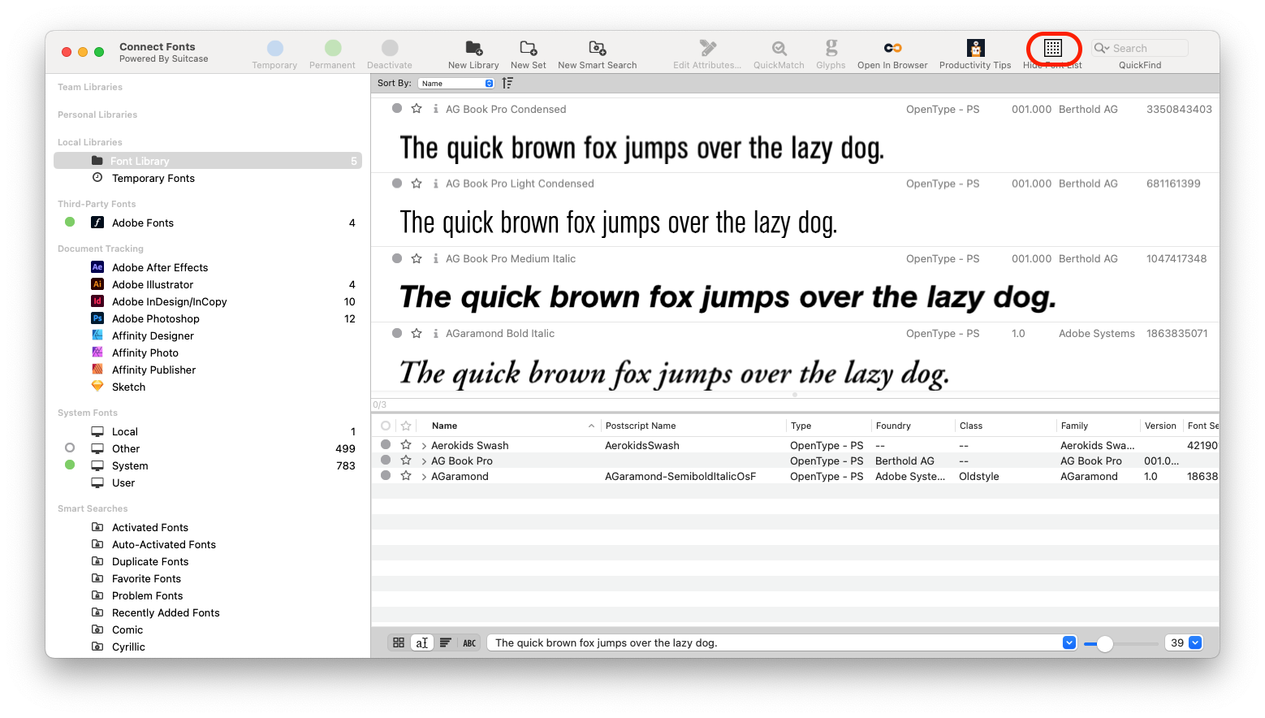This screenshot has height=718, width=1265.
Task: Star the AGaramond family row
Action: (x=406, y=476)
